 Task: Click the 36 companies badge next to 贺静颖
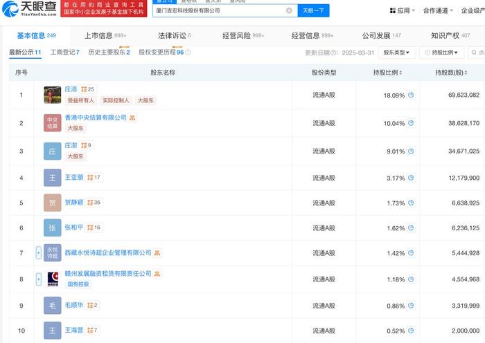click(94, 202)
